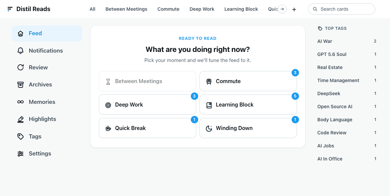Click the Notifications bell icon
This screenshot has width=390, height=196.
click(x=20, y=51)
